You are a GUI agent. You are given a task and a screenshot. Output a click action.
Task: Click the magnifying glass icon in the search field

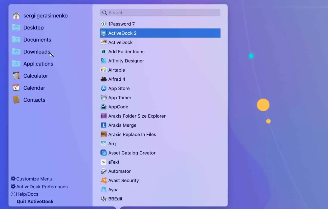104,13
